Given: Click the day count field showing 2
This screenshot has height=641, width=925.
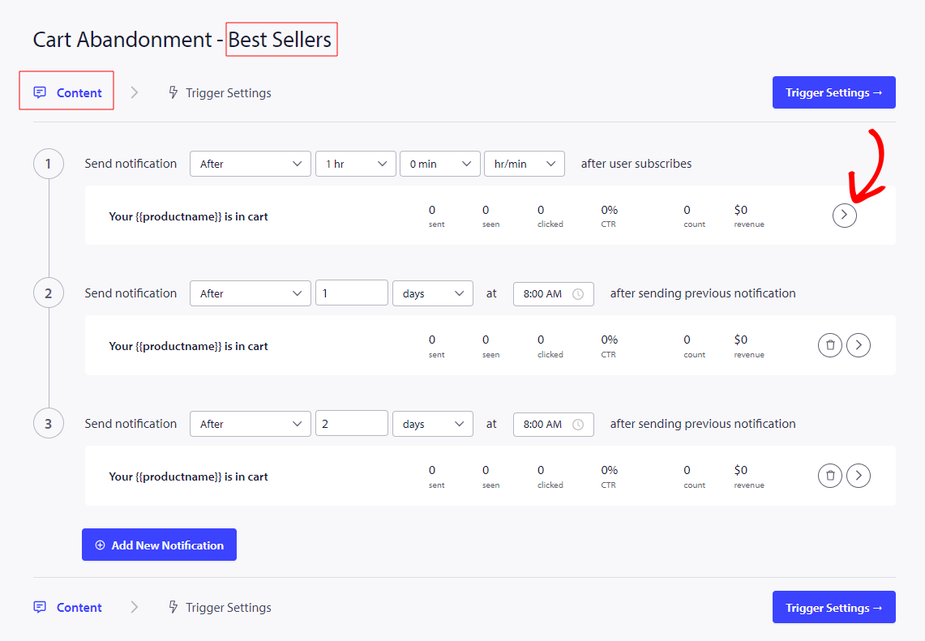Looking at the screenshot, I should [351, 423].
